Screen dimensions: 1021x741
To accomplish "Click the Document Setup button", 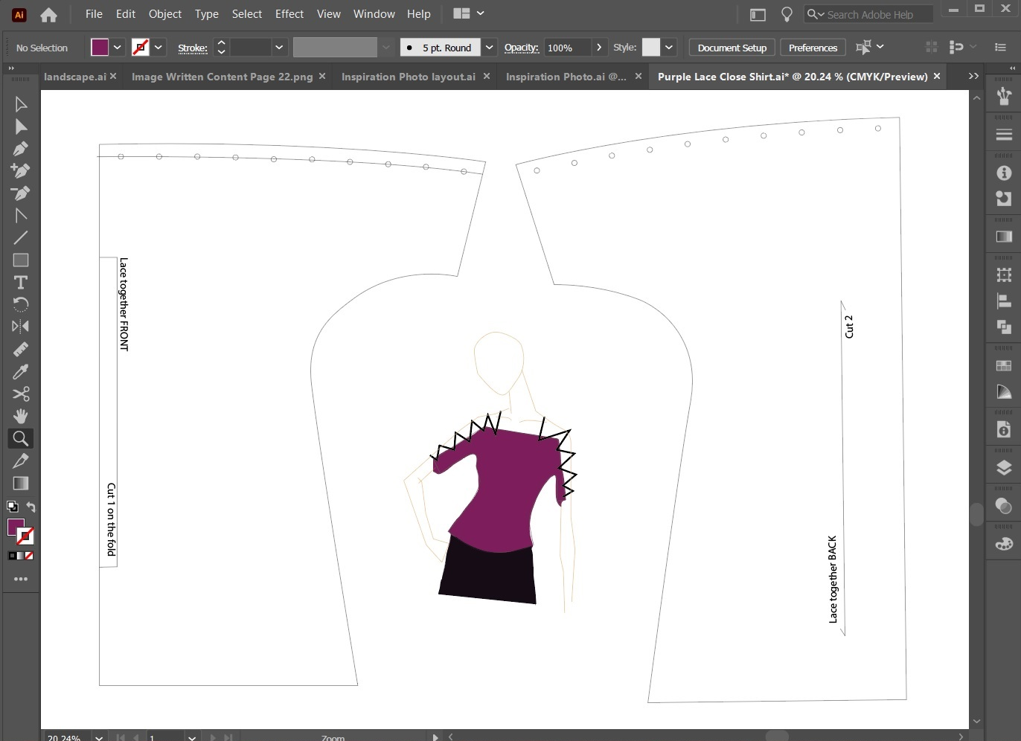I will [732, 48].
